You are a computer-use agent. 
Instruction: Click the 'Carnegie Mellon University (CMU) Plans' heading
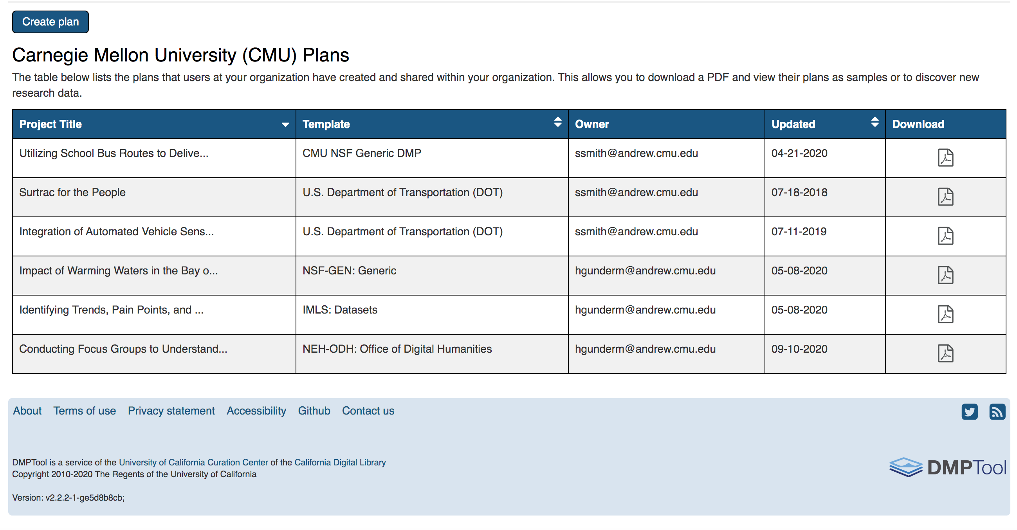click(x=180, y=55)
